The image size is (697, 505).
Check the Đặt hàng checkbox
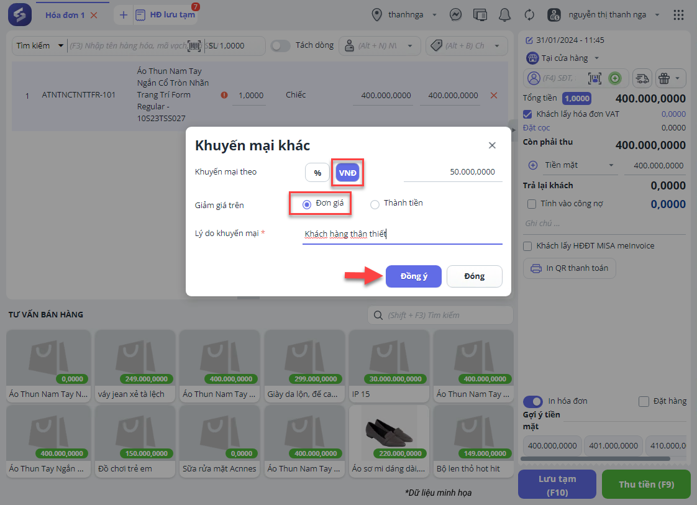pyautogui.click(x=643, y=401)
